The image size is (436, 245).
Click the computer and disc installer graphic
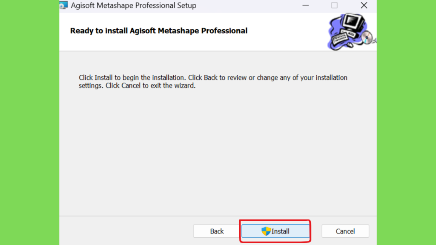[352, 31]
